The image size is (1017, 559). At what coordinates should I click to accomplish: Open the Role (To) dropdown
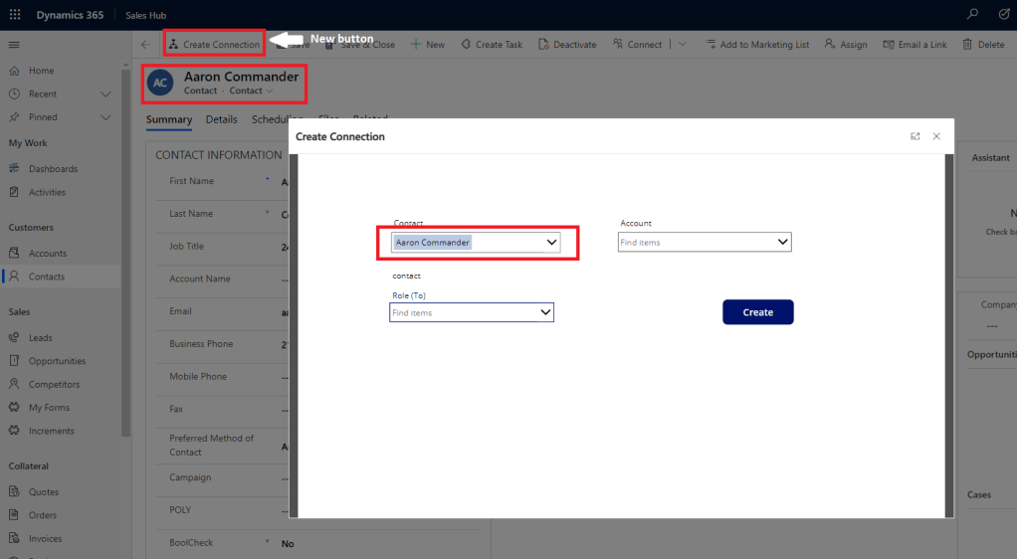[x=544, y=312]
